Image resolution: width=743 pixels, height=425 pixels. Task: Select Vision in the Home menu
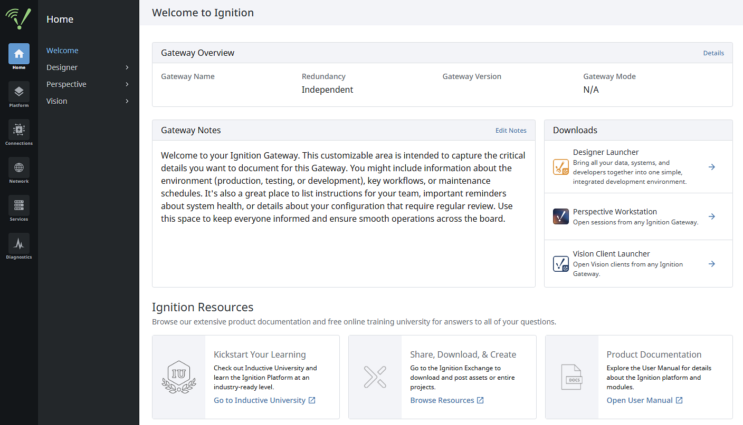[x=57, y=101]
